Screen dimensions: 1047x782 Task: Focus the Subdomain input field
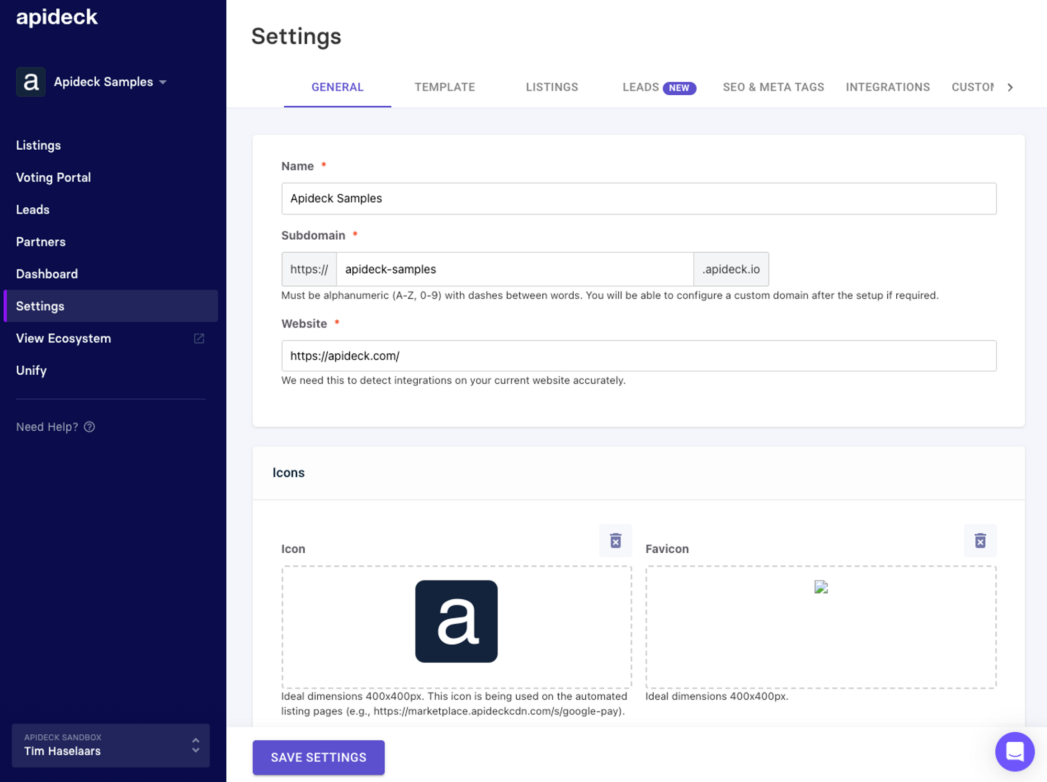[515, 269]
